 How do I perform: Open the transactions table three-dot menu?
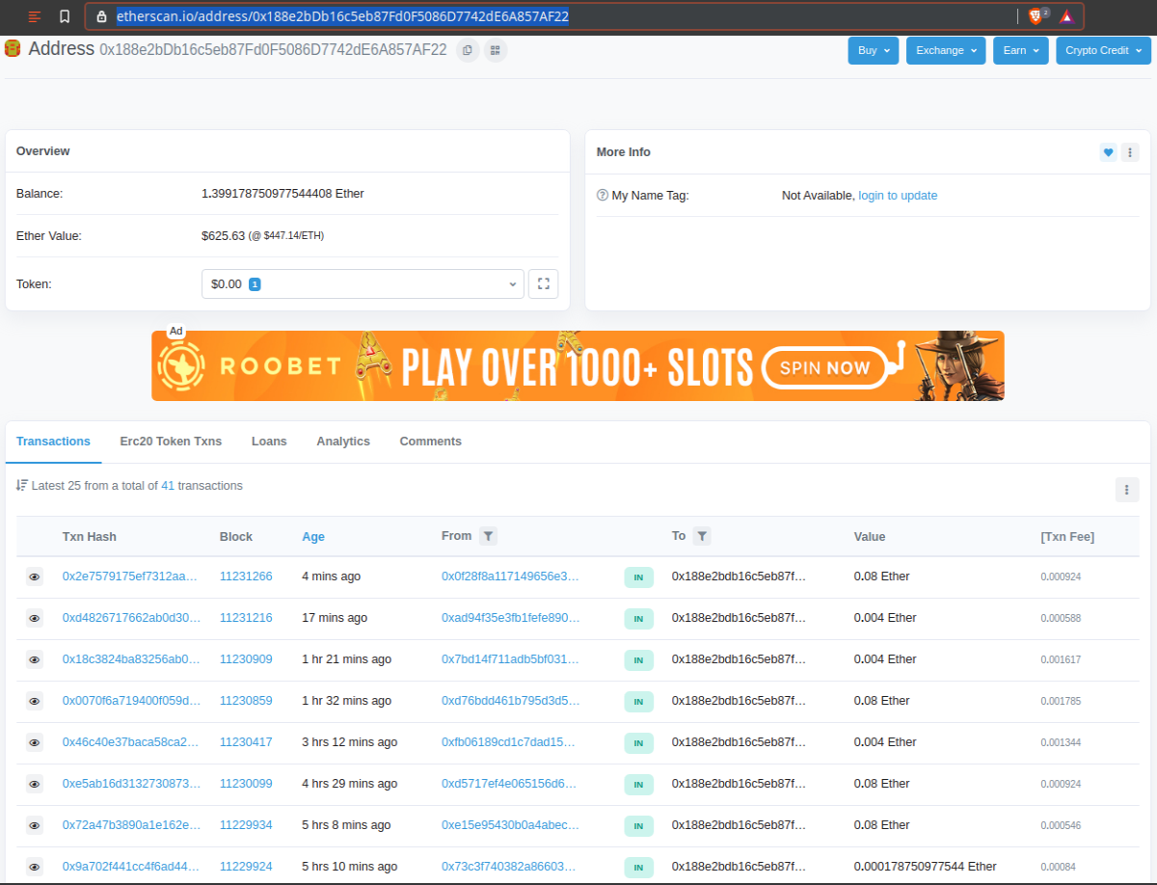pos(1127,489)
